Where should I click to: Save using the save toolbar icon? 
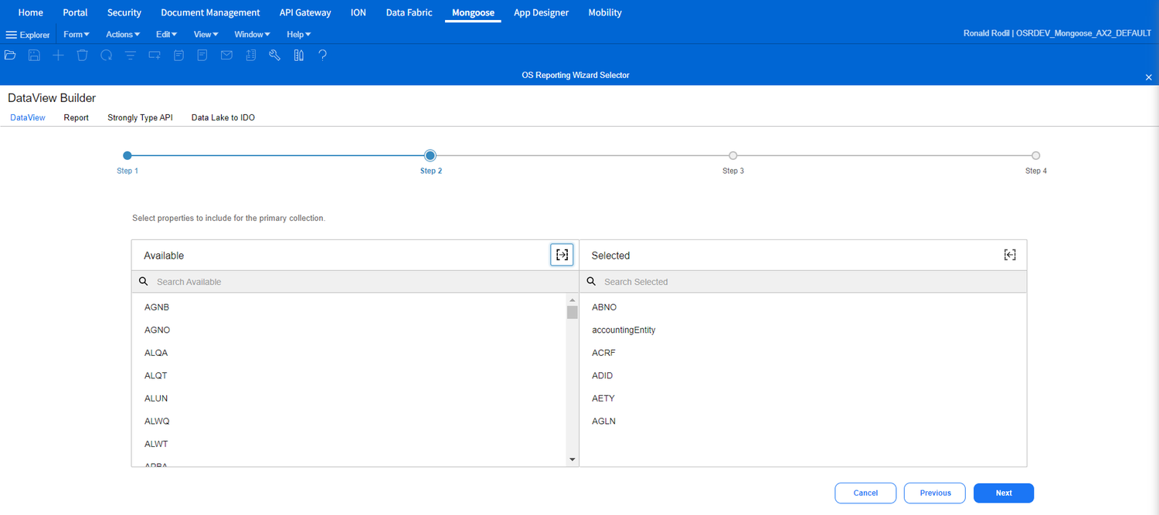point(34,55)
